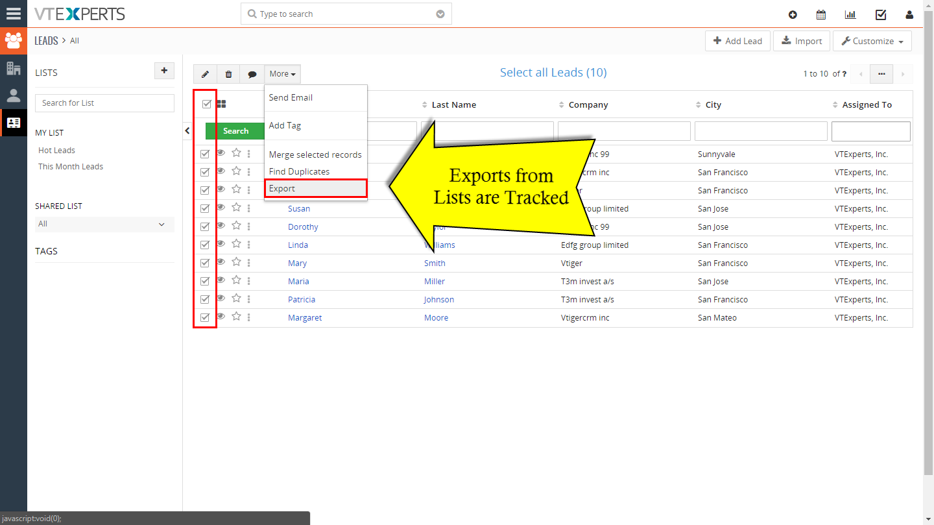Click the Leads module icon in sidebar

[13, 41]
